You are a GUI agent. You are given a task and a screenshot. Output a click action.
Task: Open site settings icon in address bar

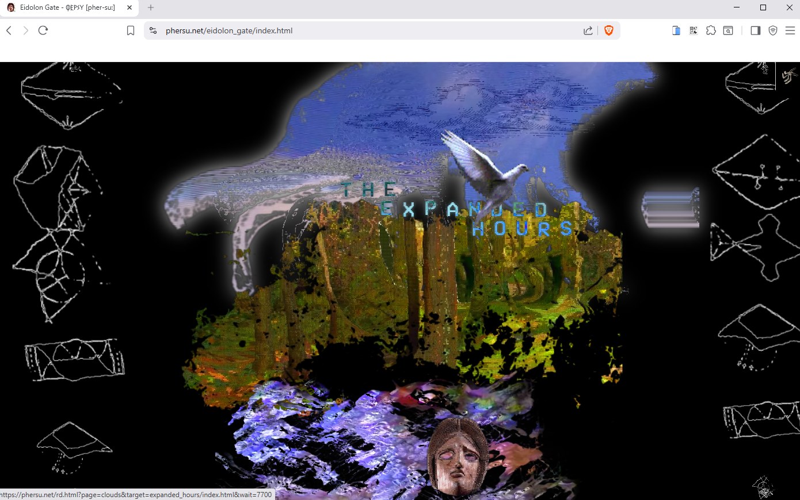pyautogui.click(x=153, y=30)
